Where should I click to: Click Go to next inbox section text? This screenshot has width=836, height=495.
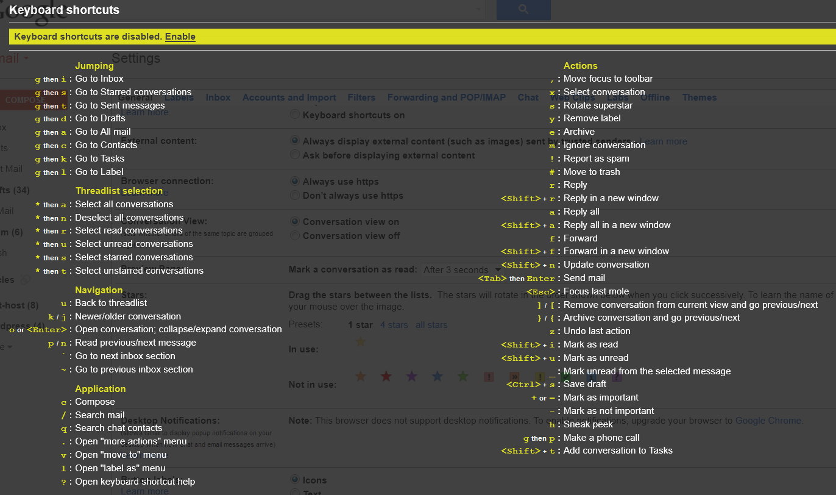[x=126, y=356]
